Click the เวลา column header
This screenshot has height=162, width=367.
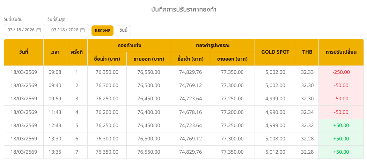[x=55, y=52]
